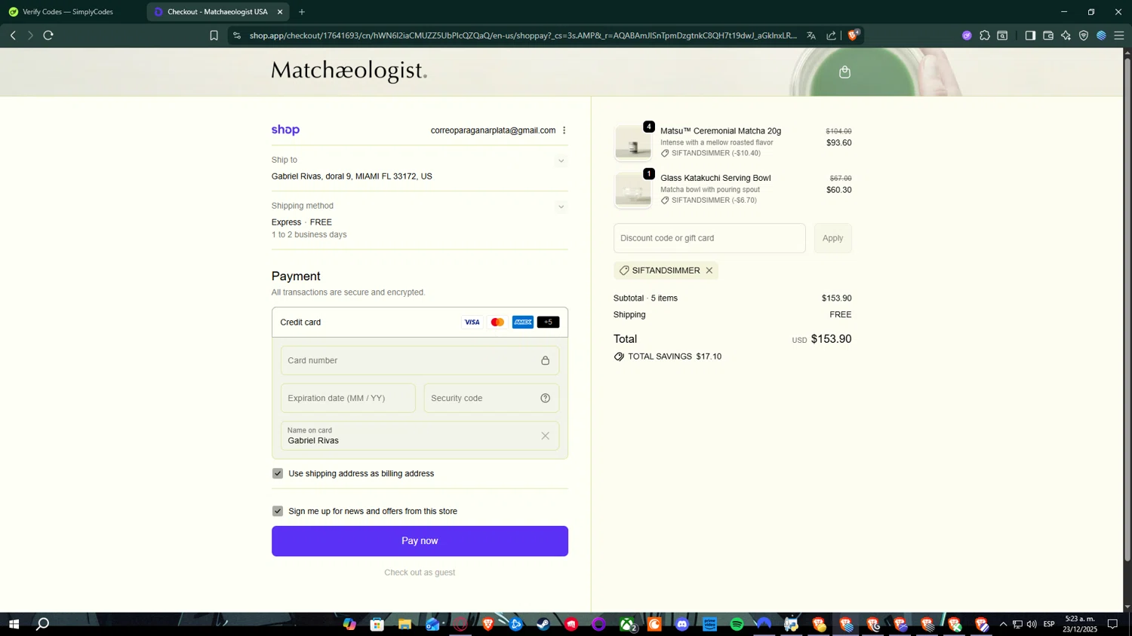Open the Windows Start menu
The image size is (1132, 636).
(14, 624)
